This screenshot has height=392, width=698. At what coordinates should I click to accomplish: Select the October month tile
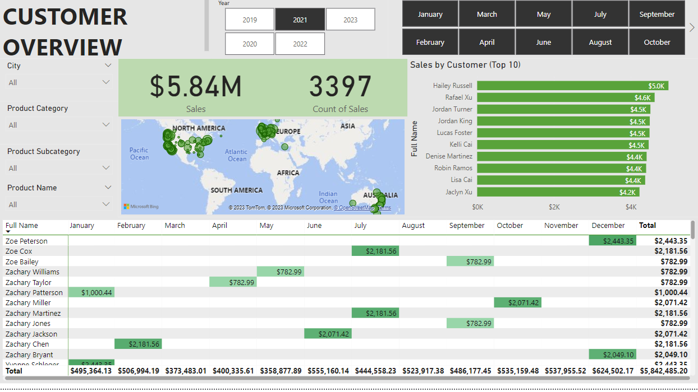pos(657,42)
